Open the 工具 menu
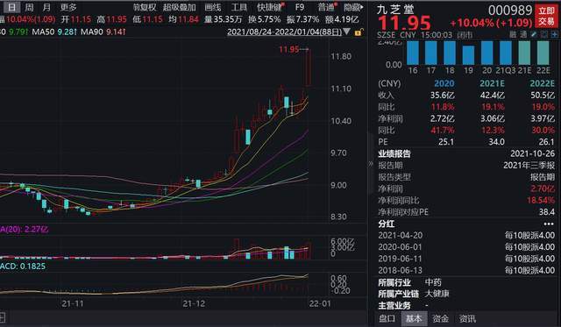561x327 pixels. (239, 7)
